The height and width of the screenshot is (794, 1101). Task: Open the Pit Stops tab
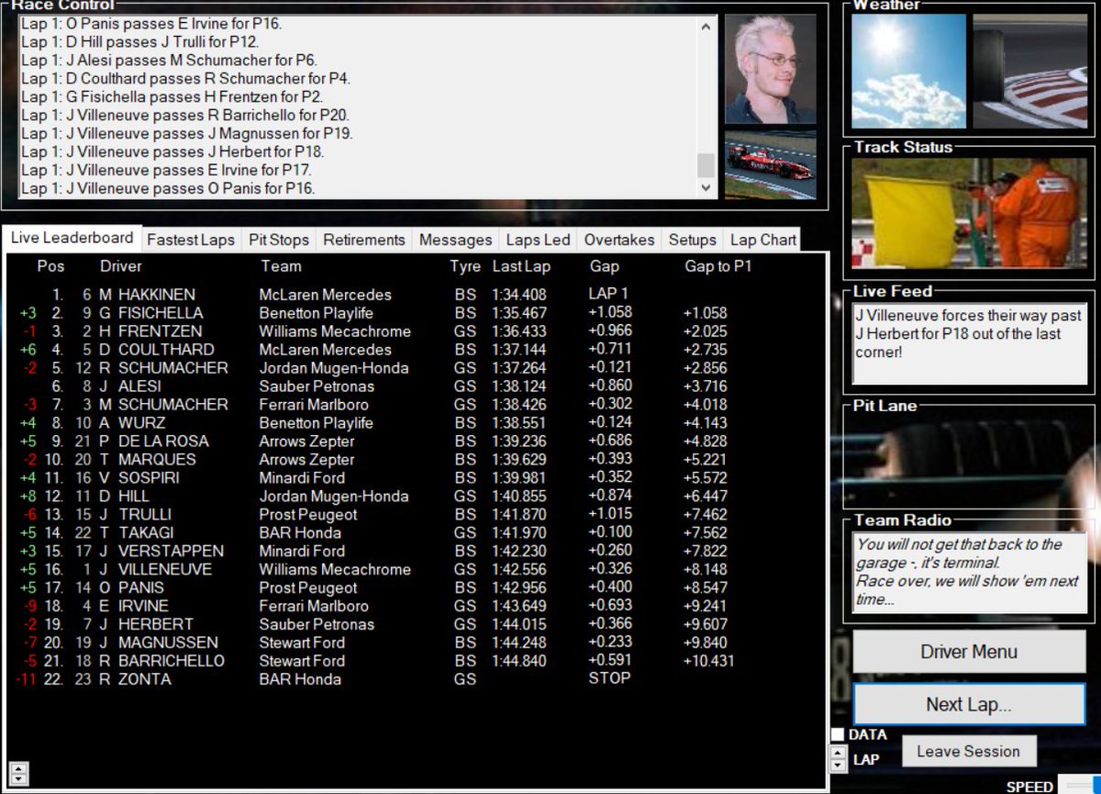pos(279,240)
